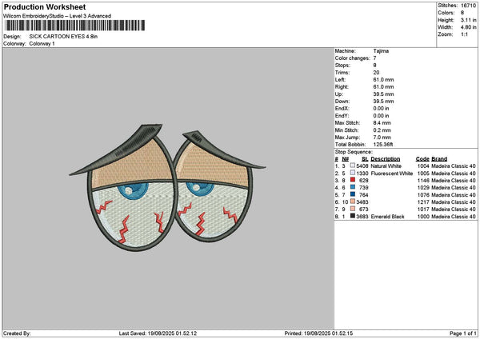Click the Stitches count 16710
The width and height of the screenshot is (480, 339).
(x=469, y=6)
